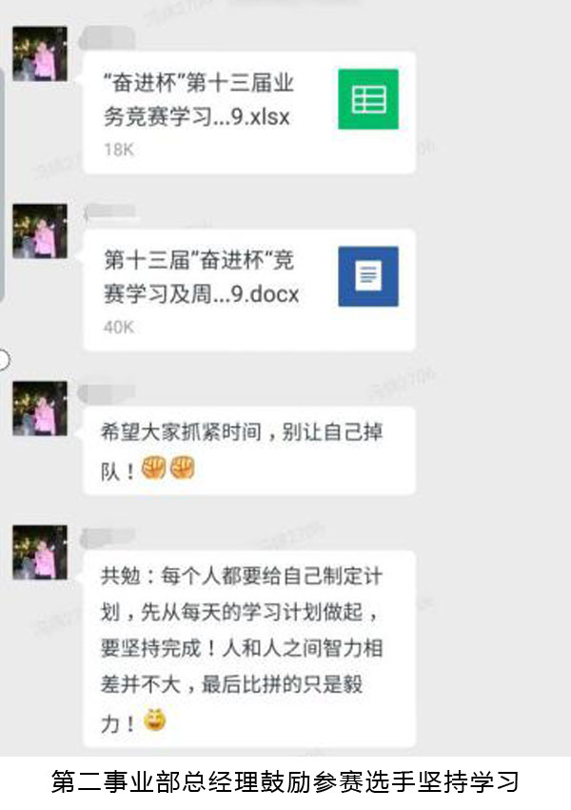Select the 希望大家抓紧时间 message bubble

[249, 451]
